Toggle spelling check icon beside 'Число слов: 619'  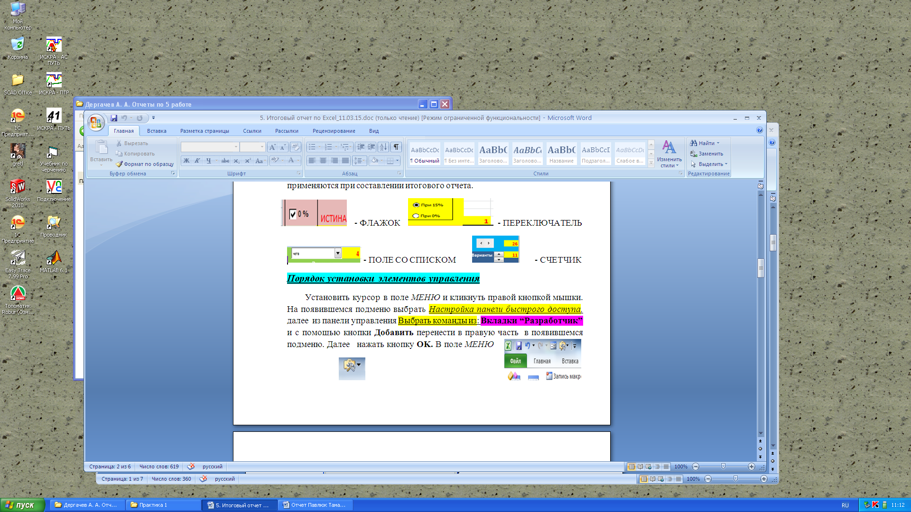click(x=191, y=466)
